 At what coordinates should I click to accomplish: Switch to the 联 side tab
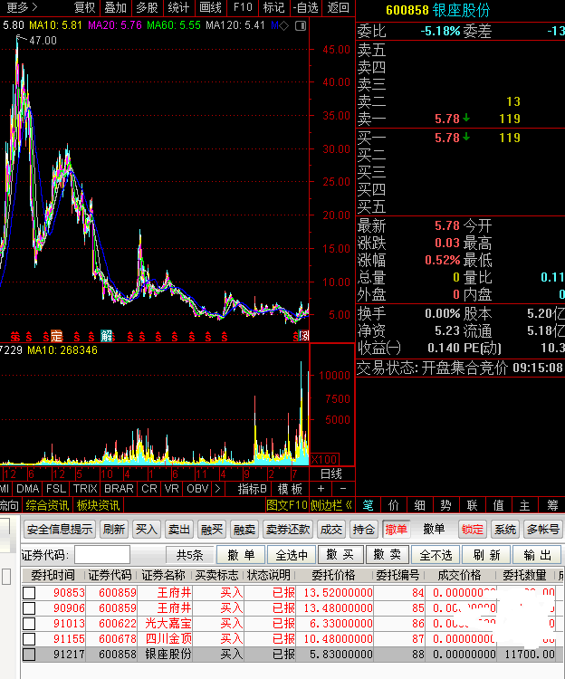point(472,505)
